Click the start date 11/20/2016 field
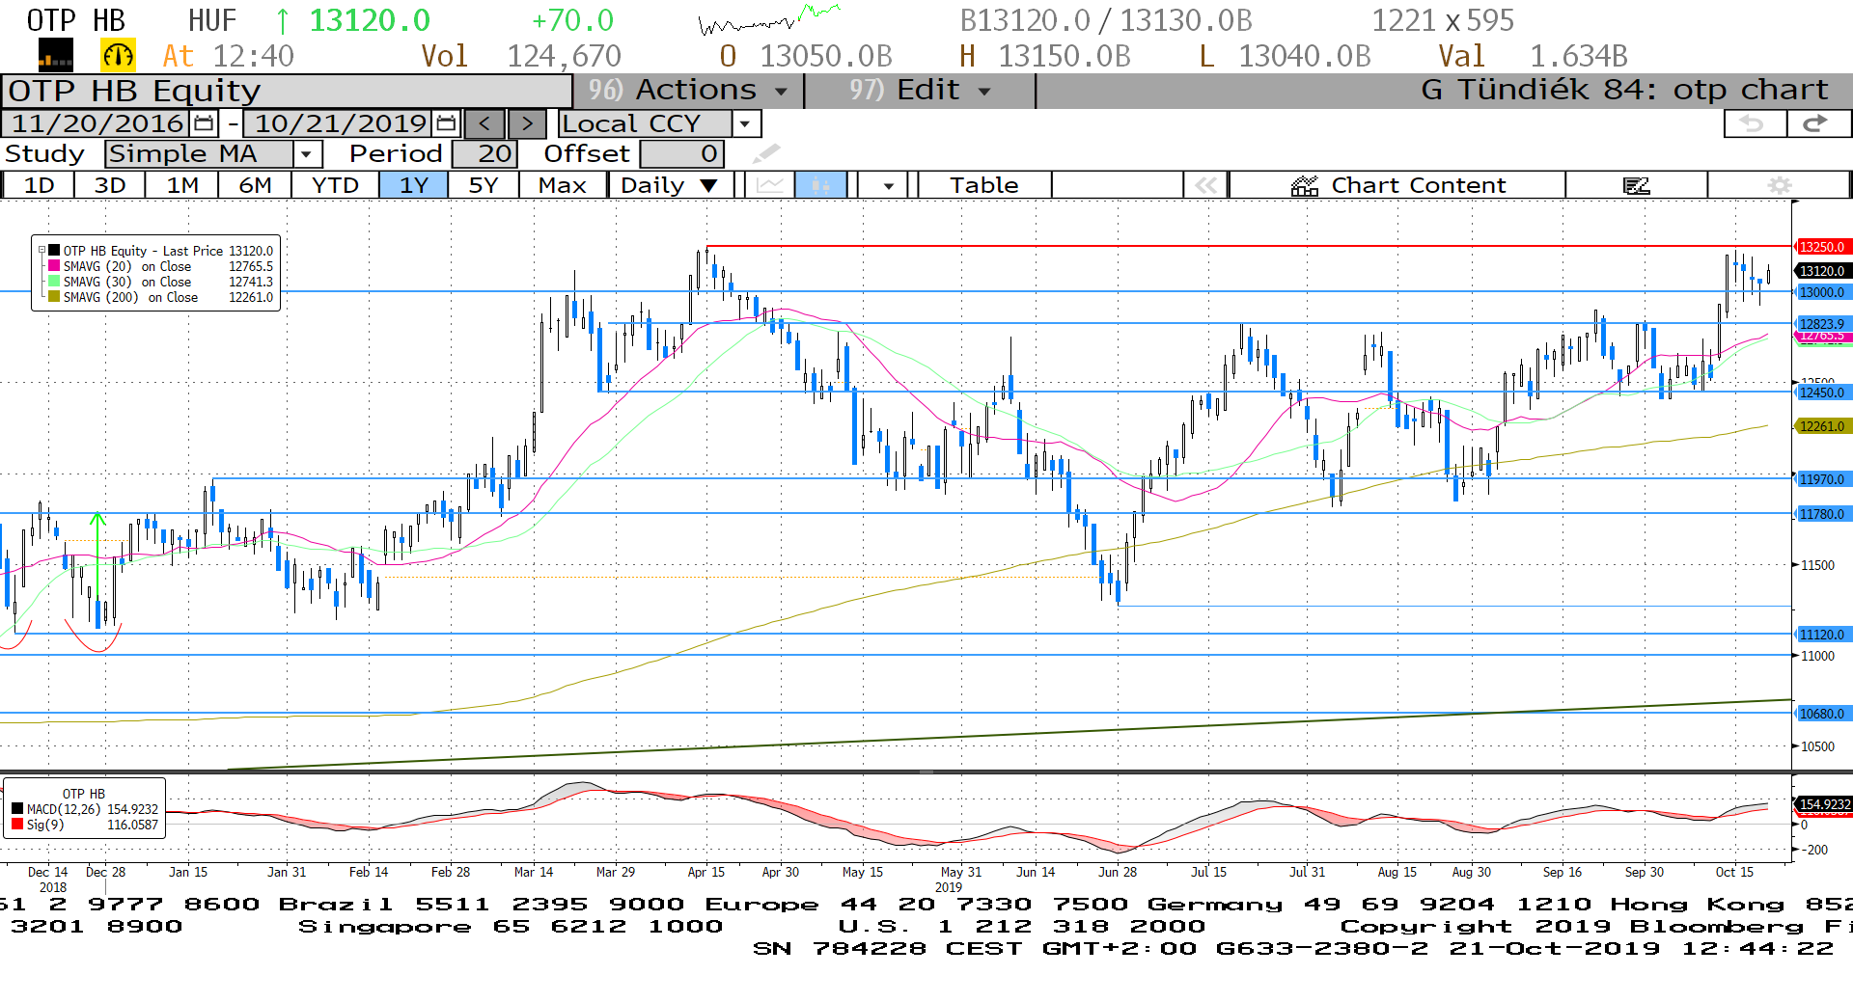 coord(97,123)
